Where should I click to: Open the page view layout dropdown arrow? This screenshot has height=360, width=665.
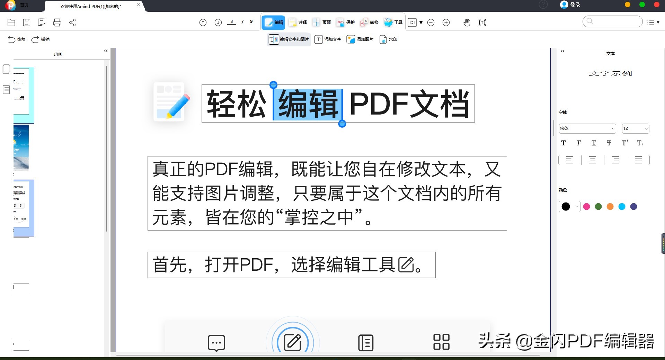(421, 22)
